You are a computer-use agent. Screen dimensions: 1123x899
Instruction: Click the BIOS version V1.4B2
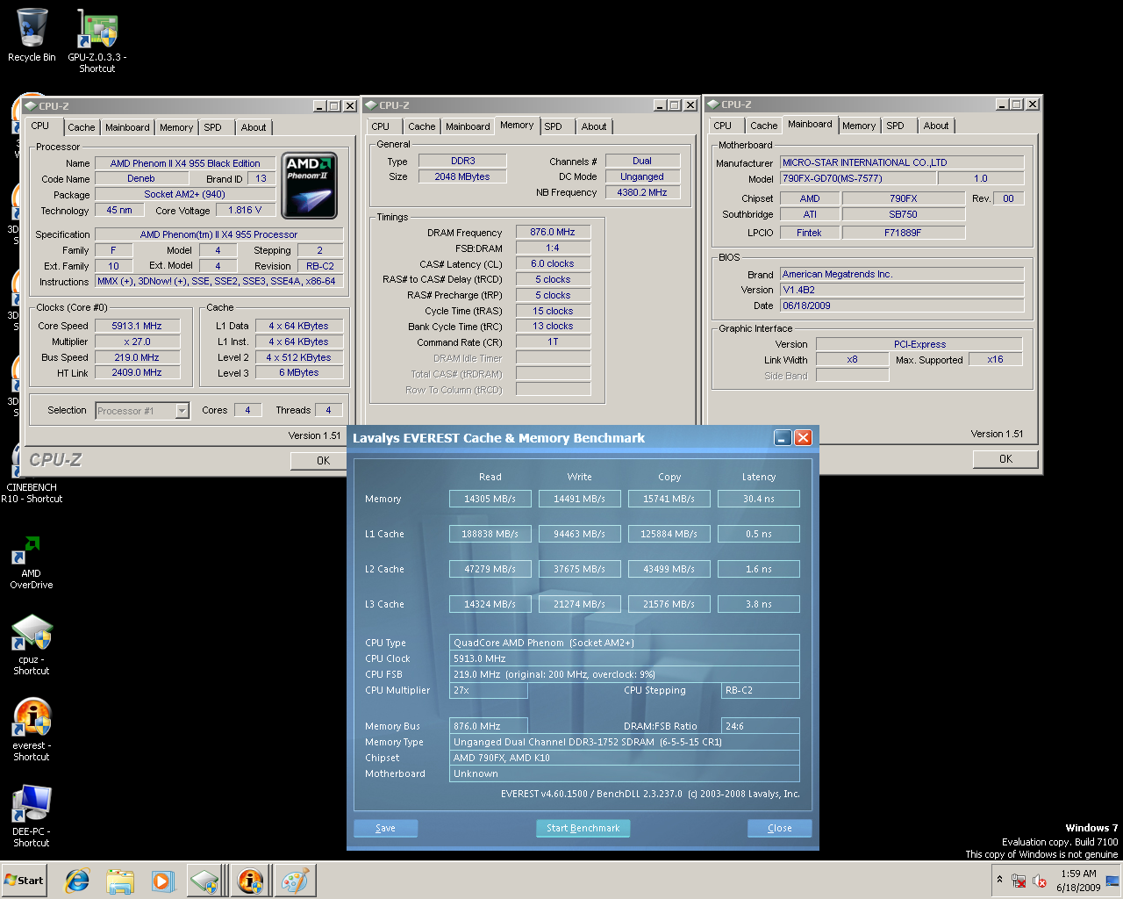pos(902,290)
